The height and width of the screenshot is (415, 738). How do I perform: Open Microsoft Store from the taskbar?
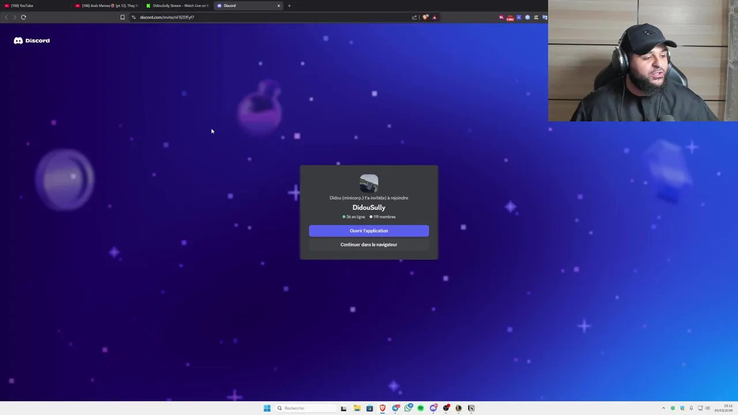click(x=370, y=408)
